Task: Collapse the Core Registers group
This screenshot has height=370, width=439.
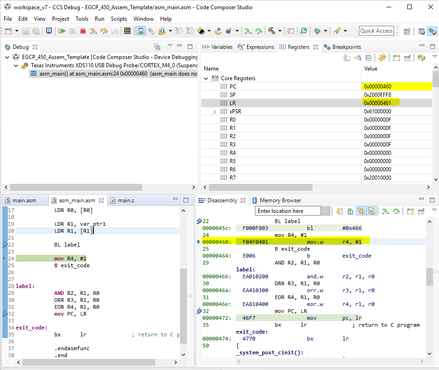Action: (206, 78)
